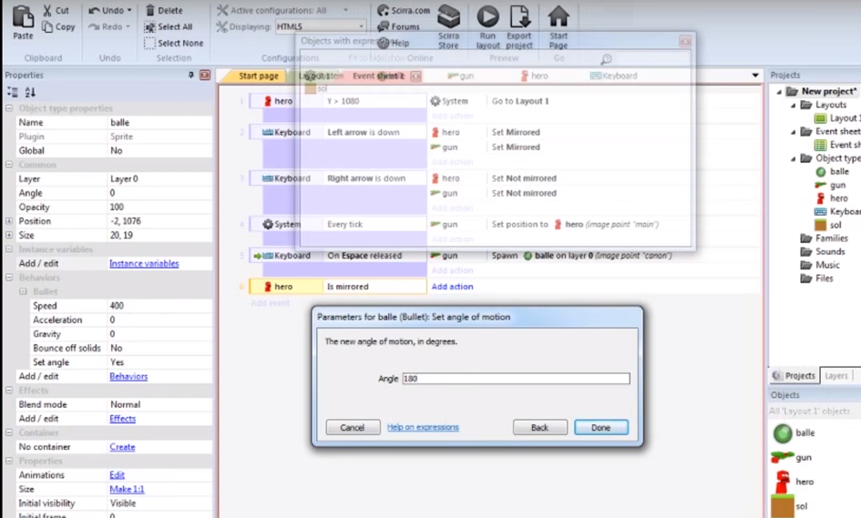Click the Export project icon
The image size is (861, 518).
[x=519, y=16]
